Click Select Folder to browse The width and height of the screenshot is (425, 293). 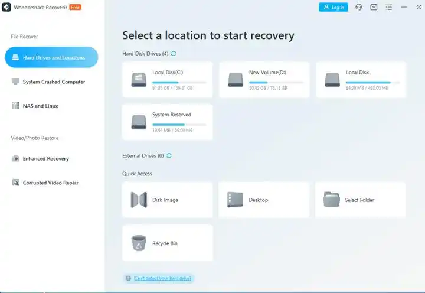tap(361, 200)
